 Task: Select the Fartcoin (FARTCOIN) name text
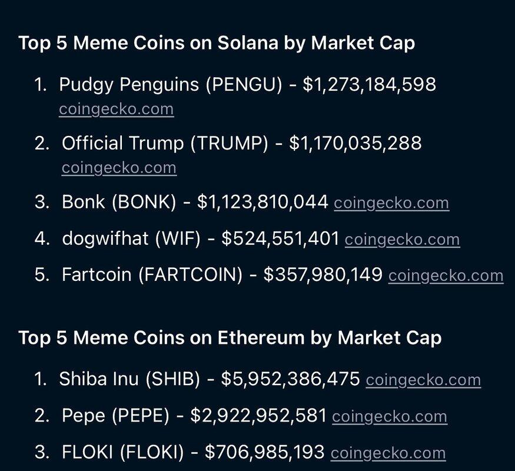[x=152, y=275]
